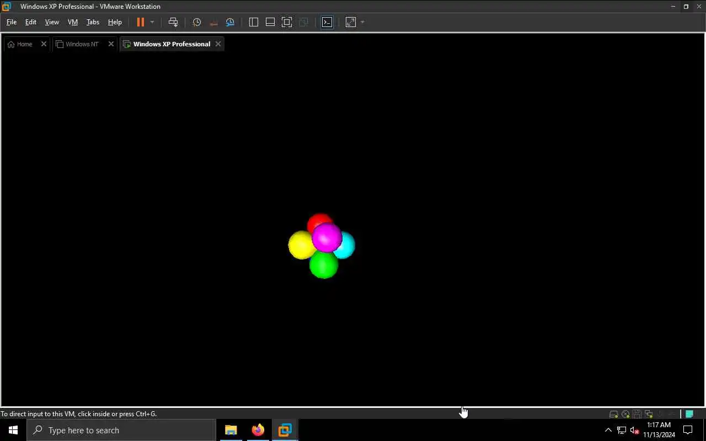Open the snapshot manager
The width and height of the screenshot is (706, 441).
(230, 22)
